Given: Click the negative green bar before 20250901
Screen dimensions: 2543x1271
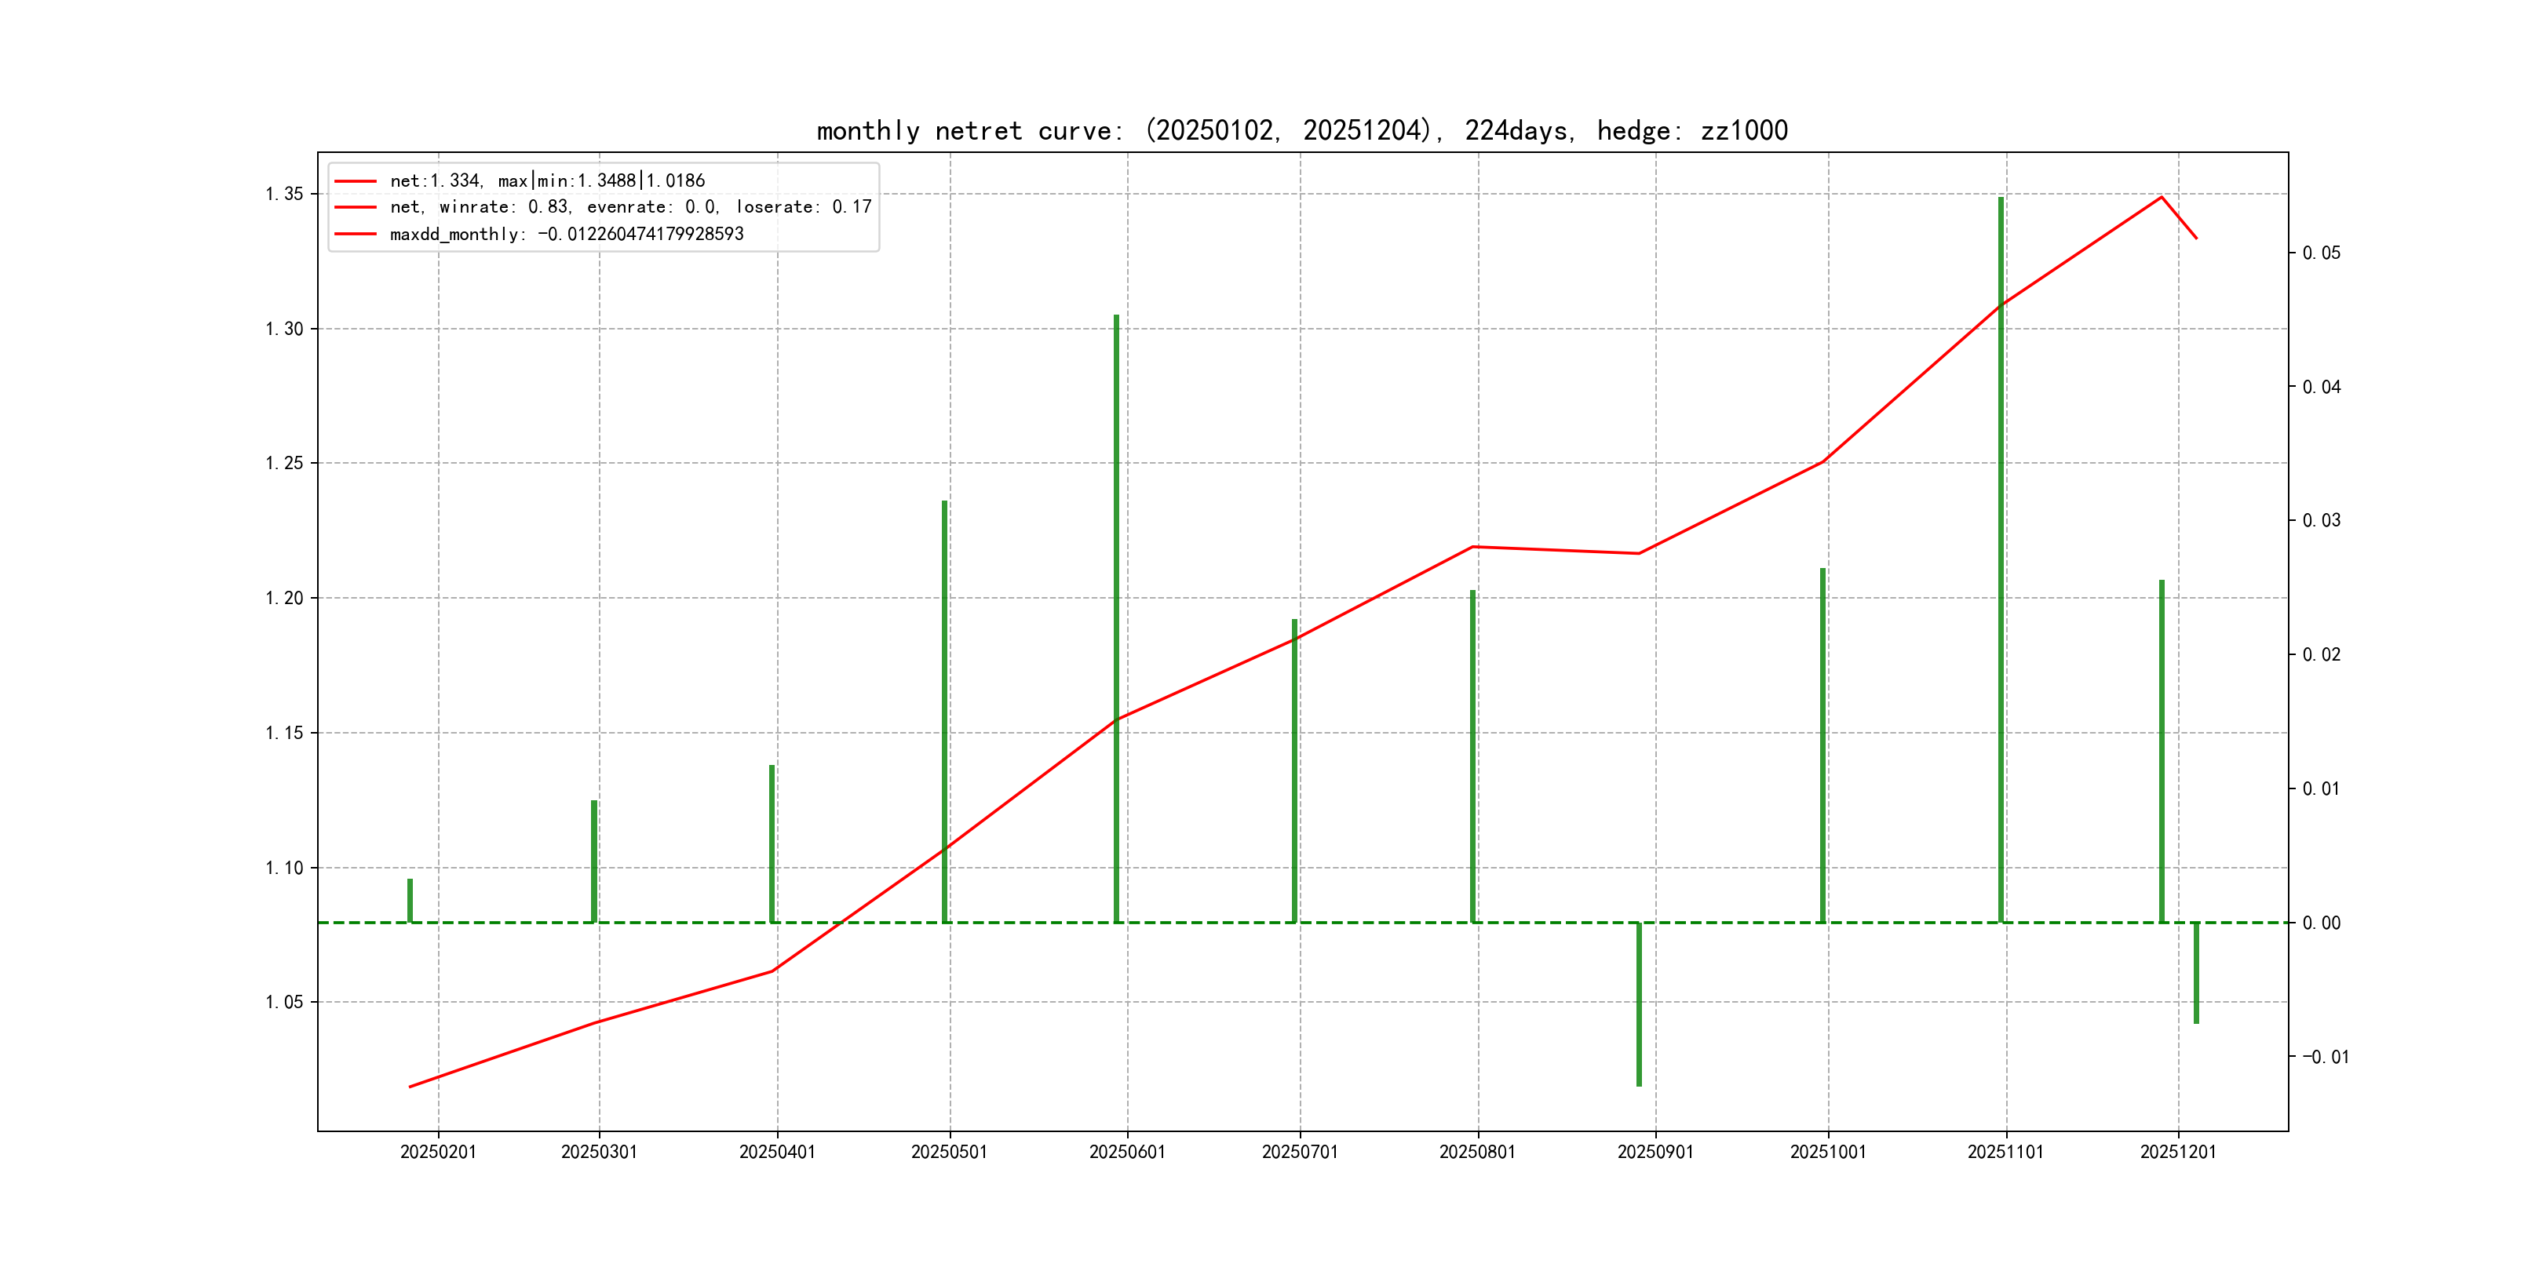Looking at the screenshot, I should pos(1639,1004).
